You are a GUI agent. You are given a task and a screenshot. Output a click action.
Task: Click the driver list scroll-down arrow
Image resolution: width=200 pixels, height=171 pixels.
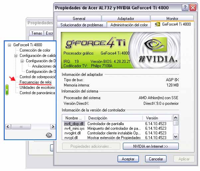pos(176,137)
